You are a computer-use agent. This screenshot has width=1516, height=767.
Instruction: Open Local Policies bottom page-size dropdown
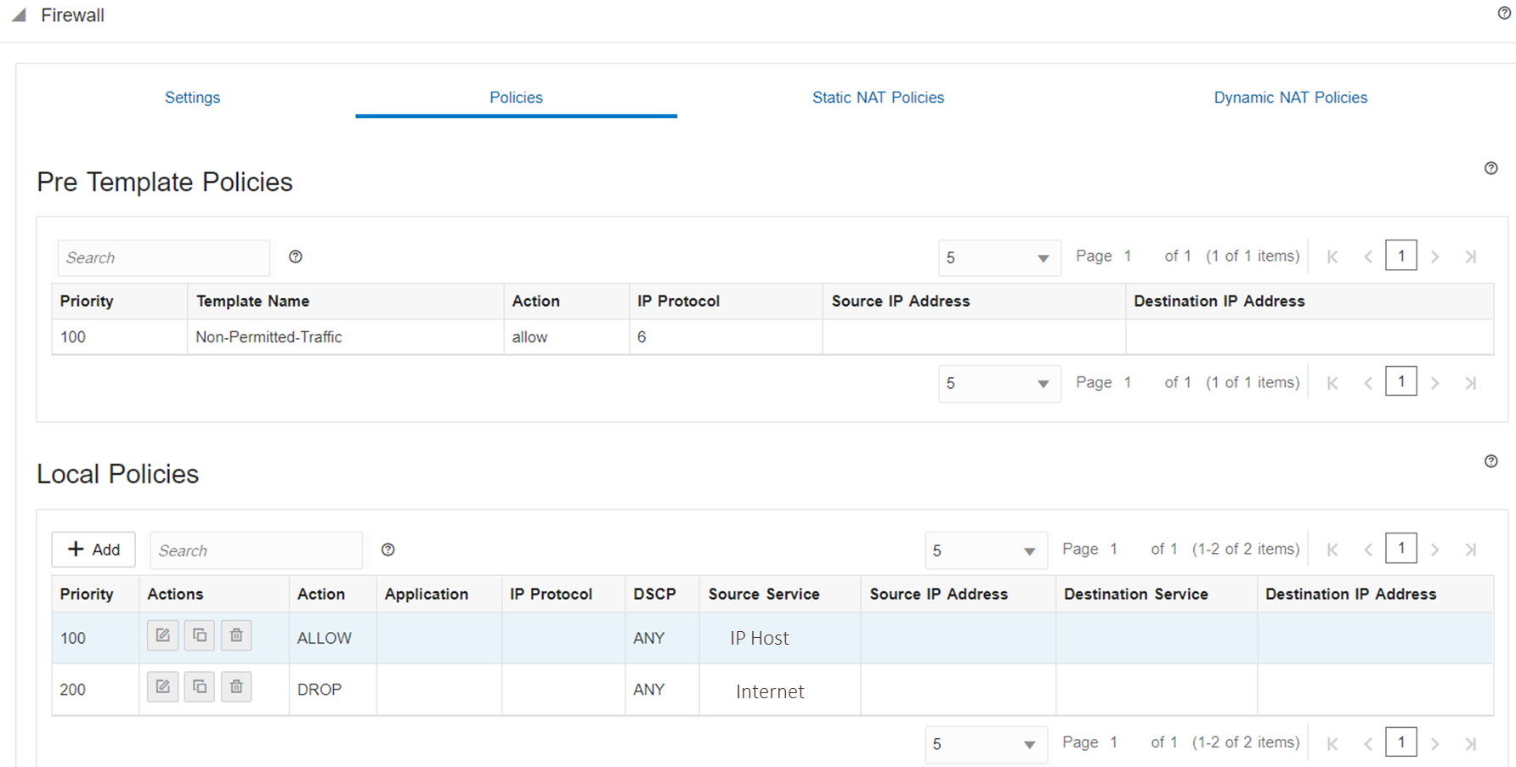(x=985, y=745)
